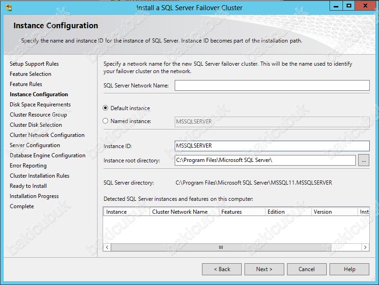
Task: Select Cluster Resource Group step
Action: (x=38, y=115)
